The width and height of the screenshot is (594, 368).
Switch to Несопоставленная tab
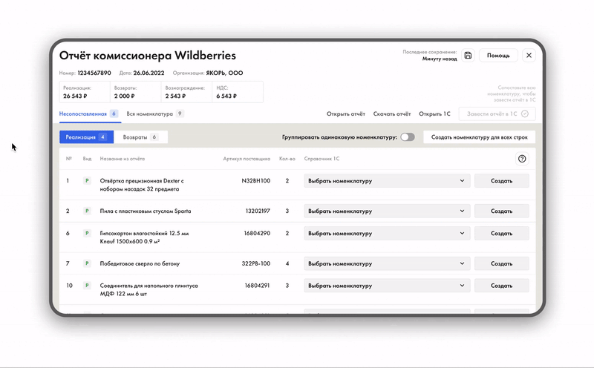[89, 114]
